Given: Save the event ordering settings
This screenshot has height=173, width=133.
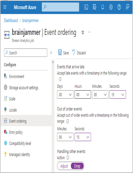Looking at the screenshot, I should pos(63,53).
